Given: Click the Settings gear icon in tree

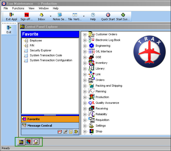Looking at the screenshot, I should click(x=91, y=126).
